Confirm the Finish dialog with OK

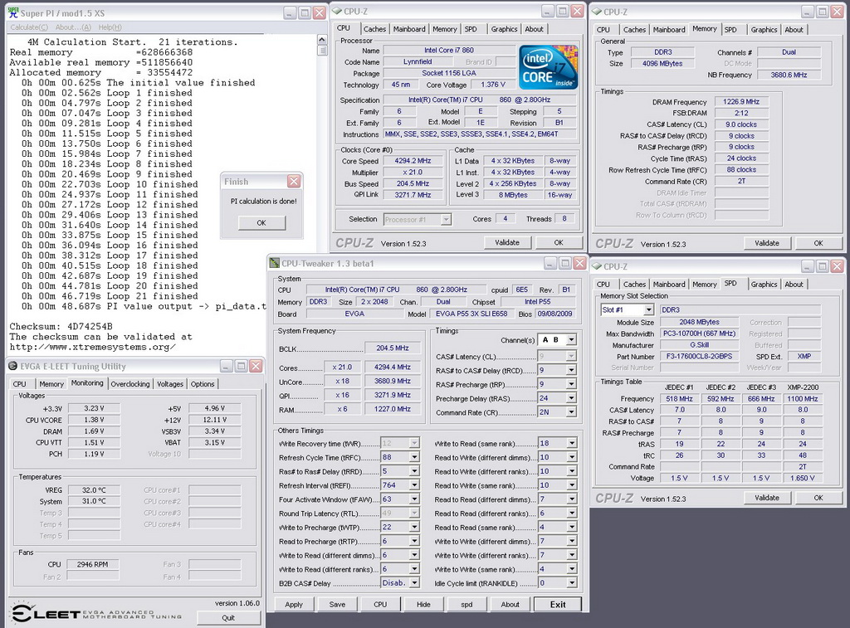[x=261, y=222]
